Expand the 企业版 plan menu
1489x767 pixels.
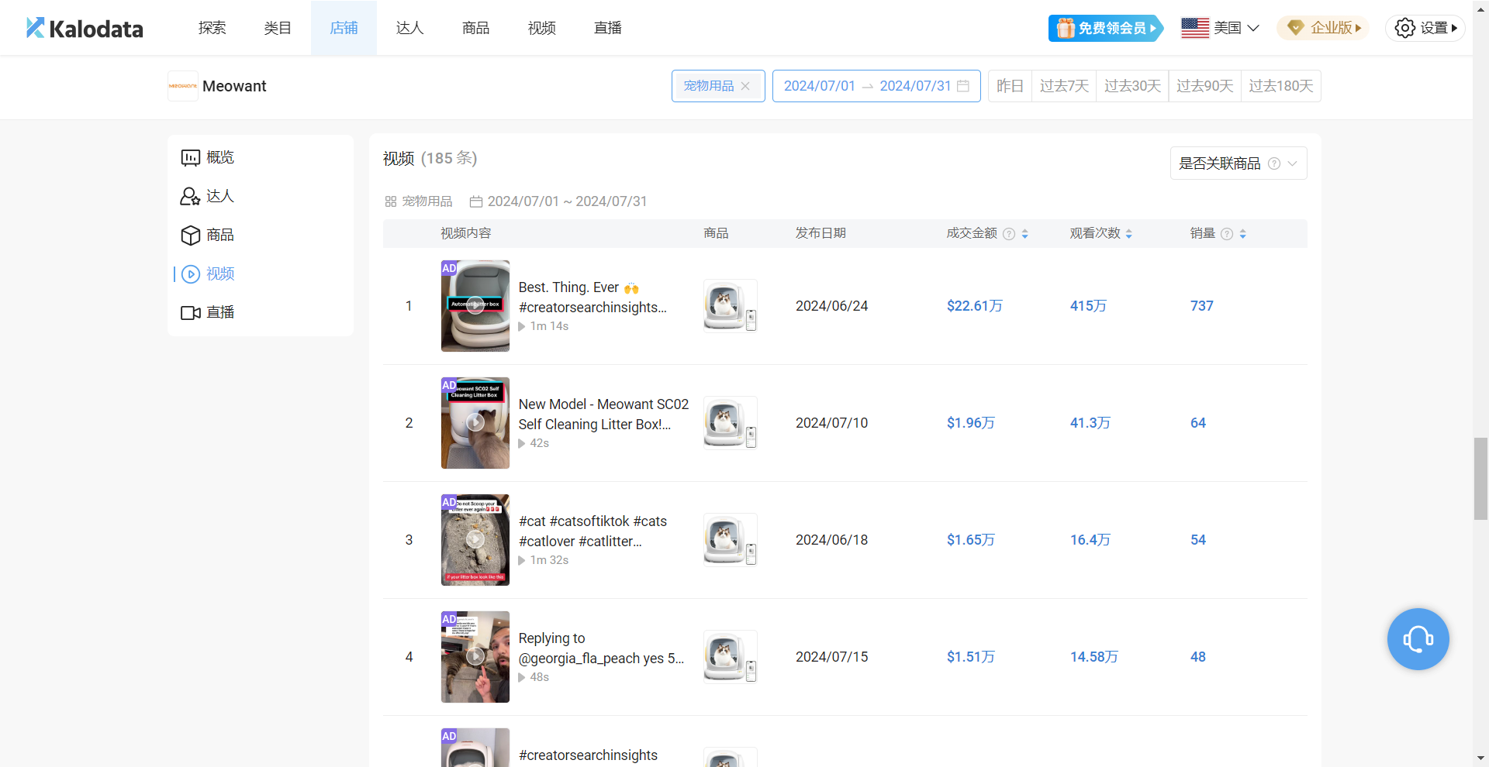(x=1323, y=28)
